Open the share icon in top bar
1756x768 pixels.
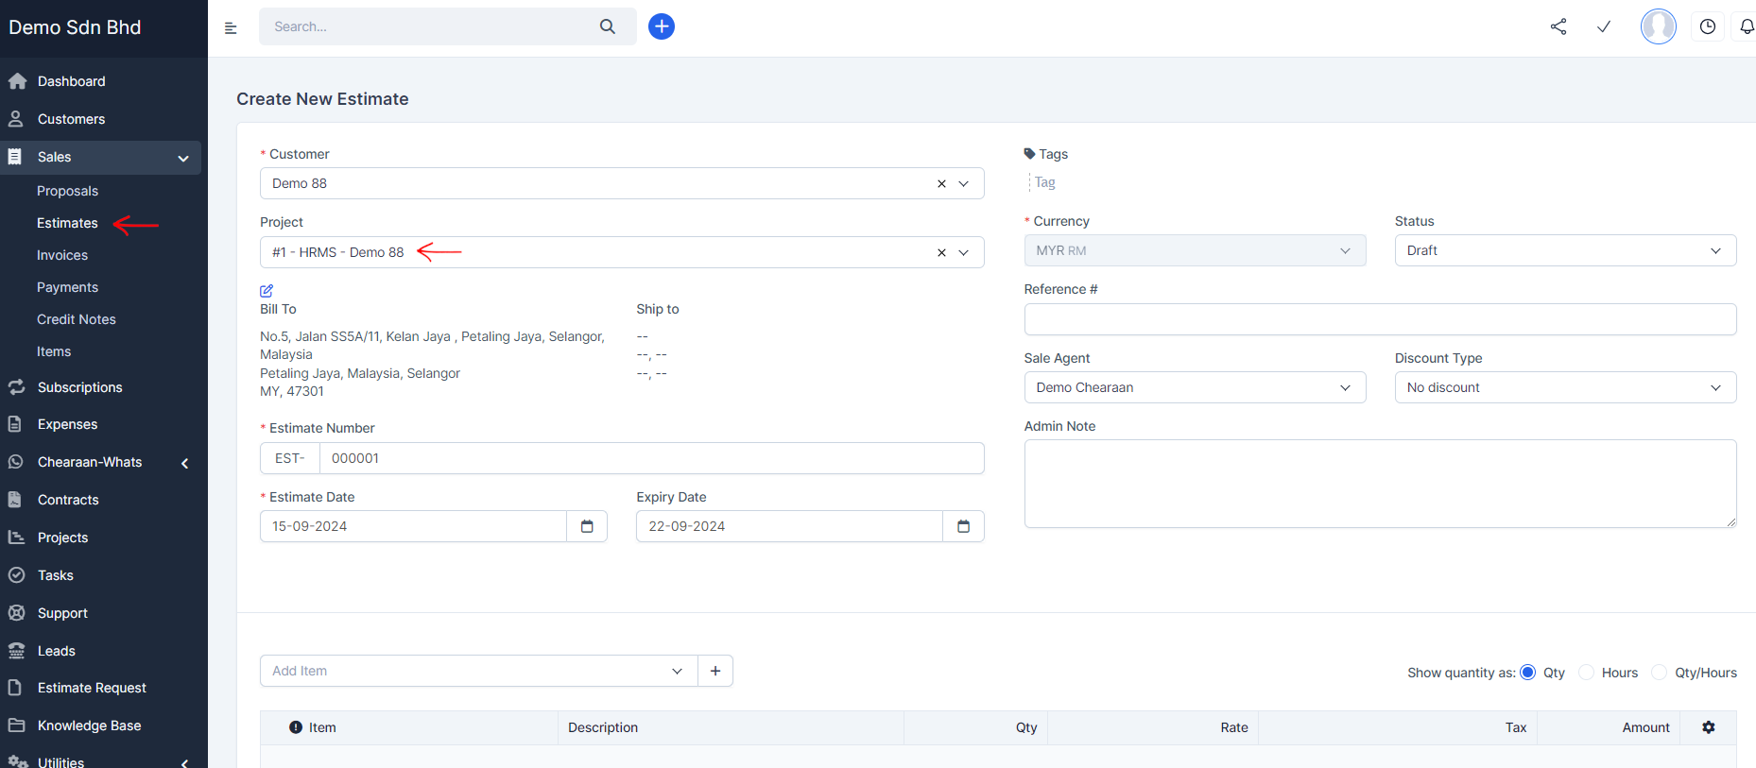click(1558, 26)
